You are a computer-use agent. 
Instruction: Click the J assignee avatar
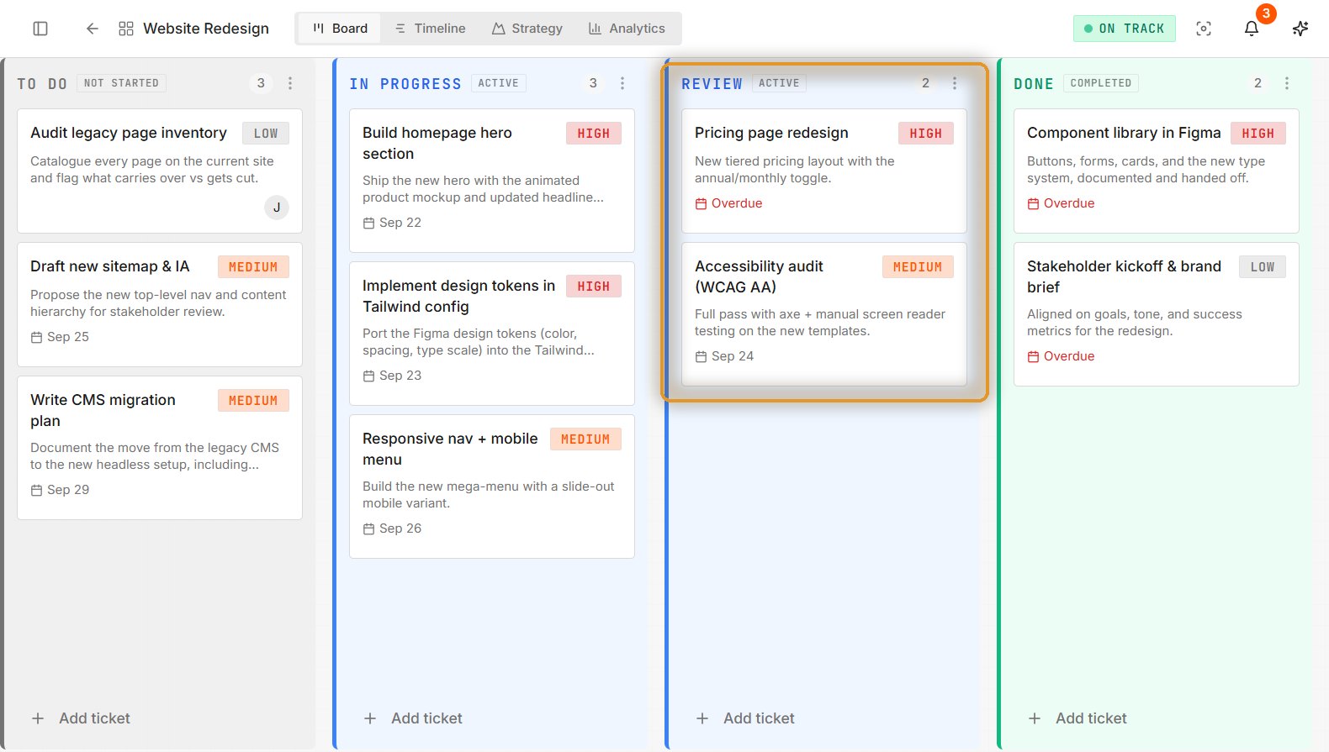click(x=277, y=208)
